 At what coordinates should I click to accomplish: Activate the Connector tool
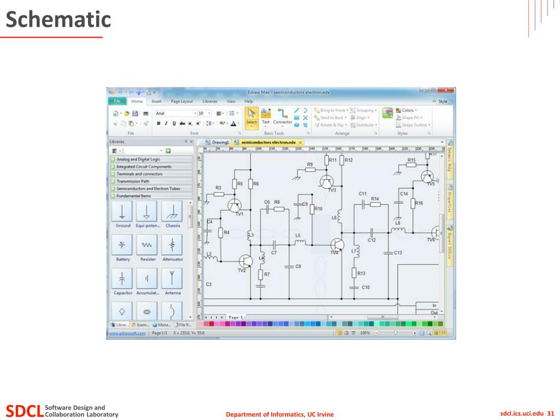pos(283,116)
